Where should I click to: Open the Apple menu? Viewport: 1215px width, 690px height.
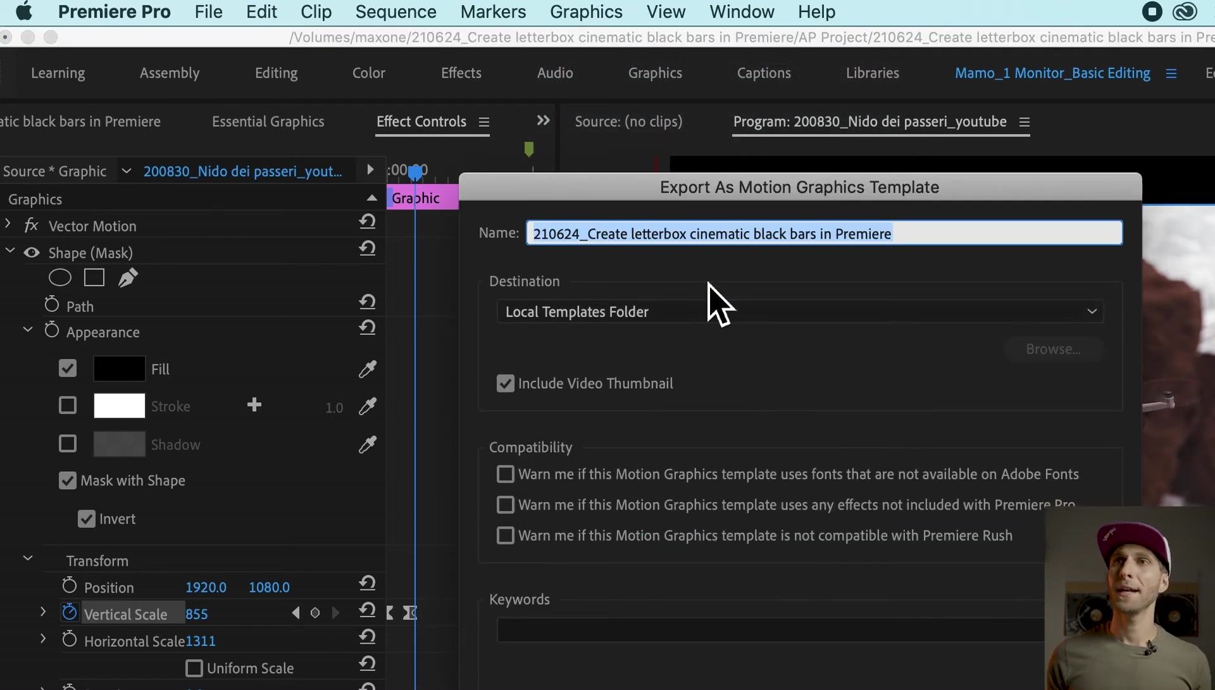(24, 11)
